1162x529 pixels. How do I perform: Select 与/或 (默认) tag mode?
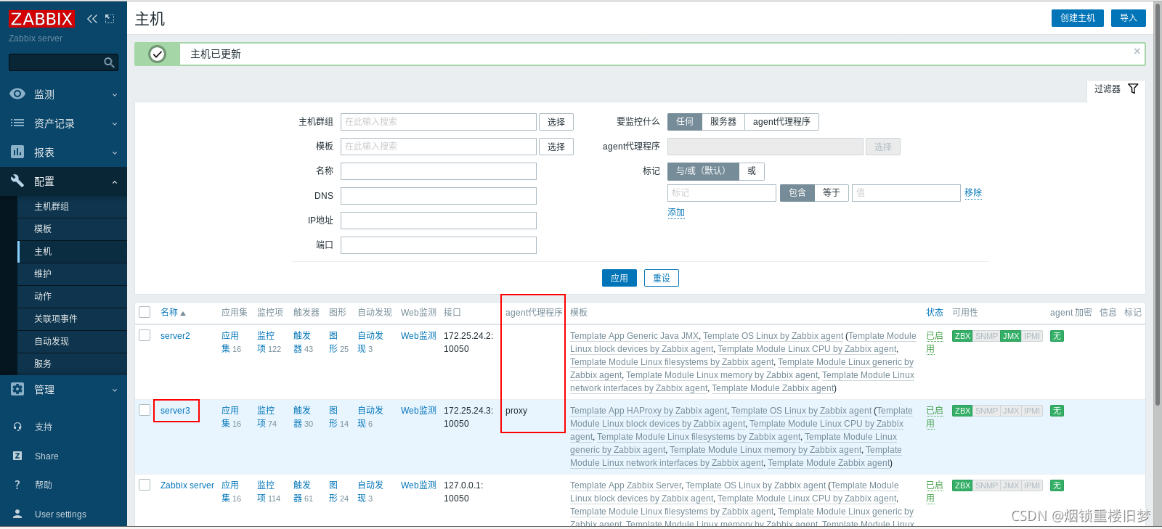(703, 171)
